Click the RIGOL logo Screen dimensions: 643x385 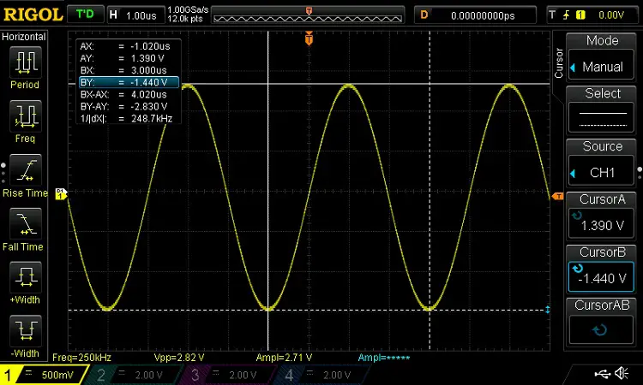(33, 15)
